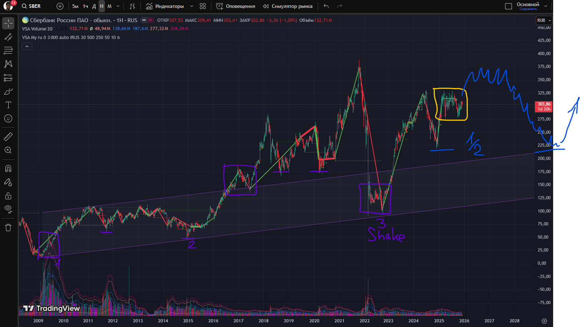Start the Симулятор рынка replay

tap(288, 6)
